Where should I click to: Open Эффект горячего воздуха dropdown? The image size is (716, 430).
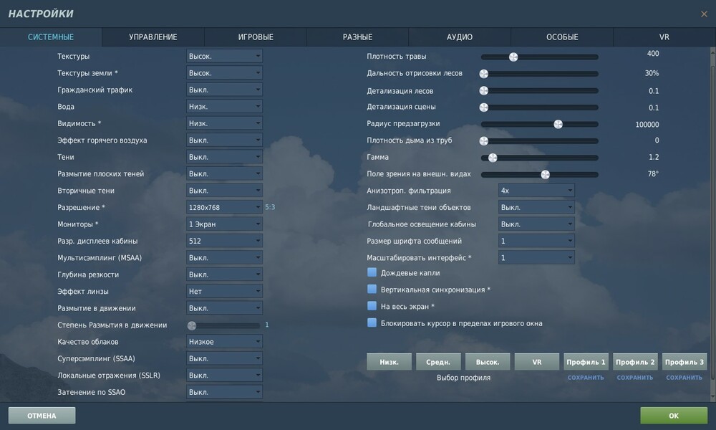pos(224,140)
